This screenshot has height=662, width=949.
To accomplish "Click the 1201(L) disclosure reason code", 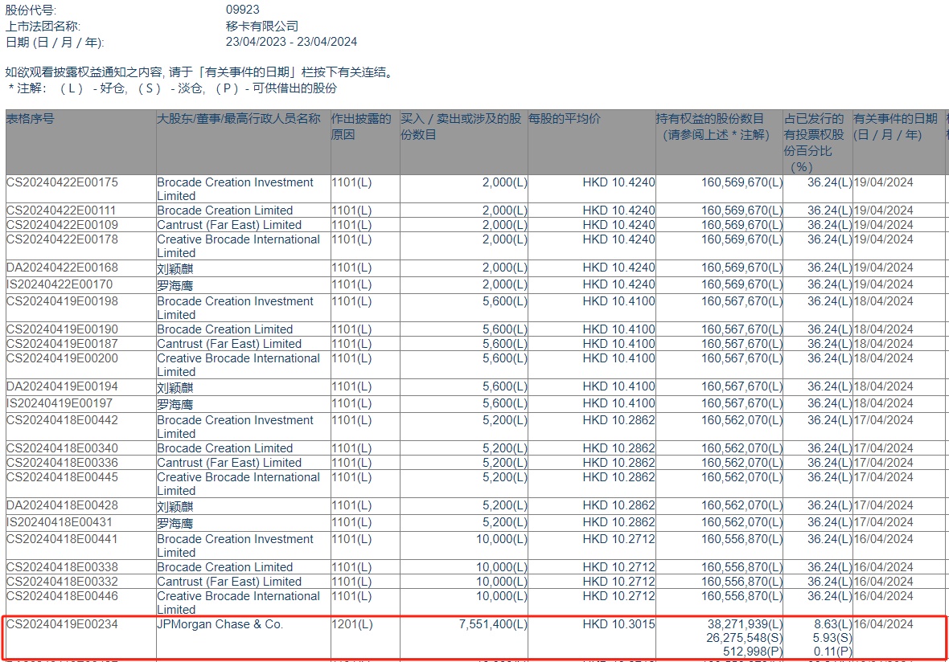I will (352, 624).
